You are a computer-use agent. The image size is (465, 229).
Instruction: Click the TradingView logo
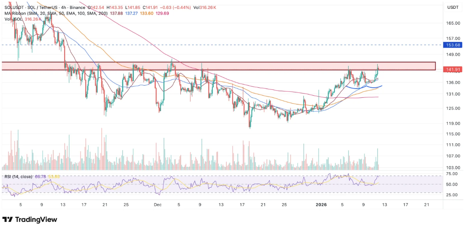click(30, 219)
